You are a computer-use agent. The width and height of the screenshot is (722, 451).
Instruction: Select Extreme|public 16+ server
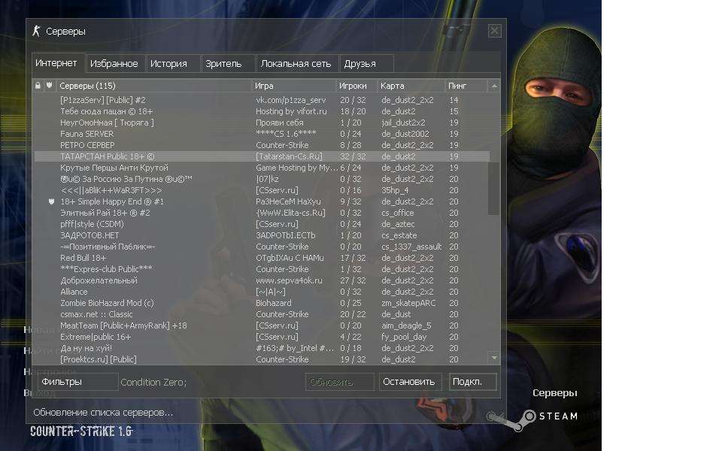262,337
